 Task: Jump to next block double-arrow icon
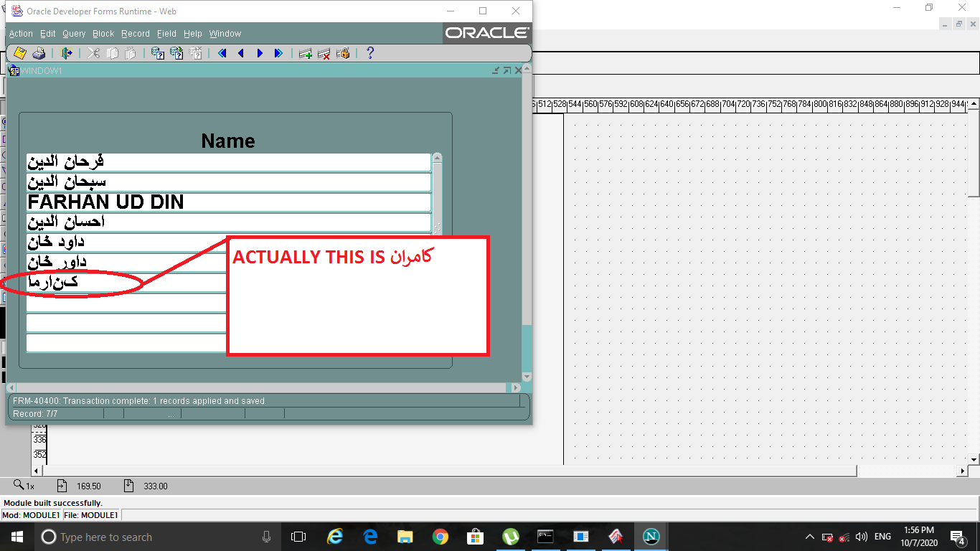click(x=278, y=53)
